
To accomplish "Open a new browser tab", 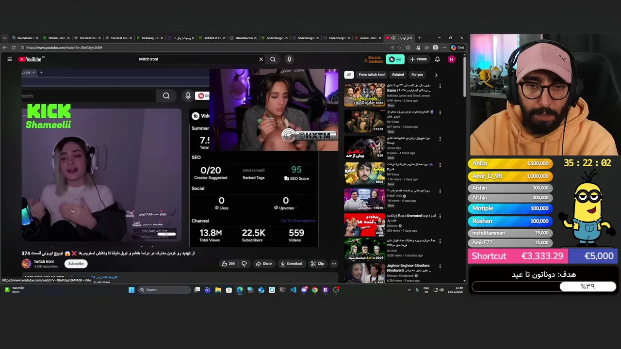I will click(420, 38).
